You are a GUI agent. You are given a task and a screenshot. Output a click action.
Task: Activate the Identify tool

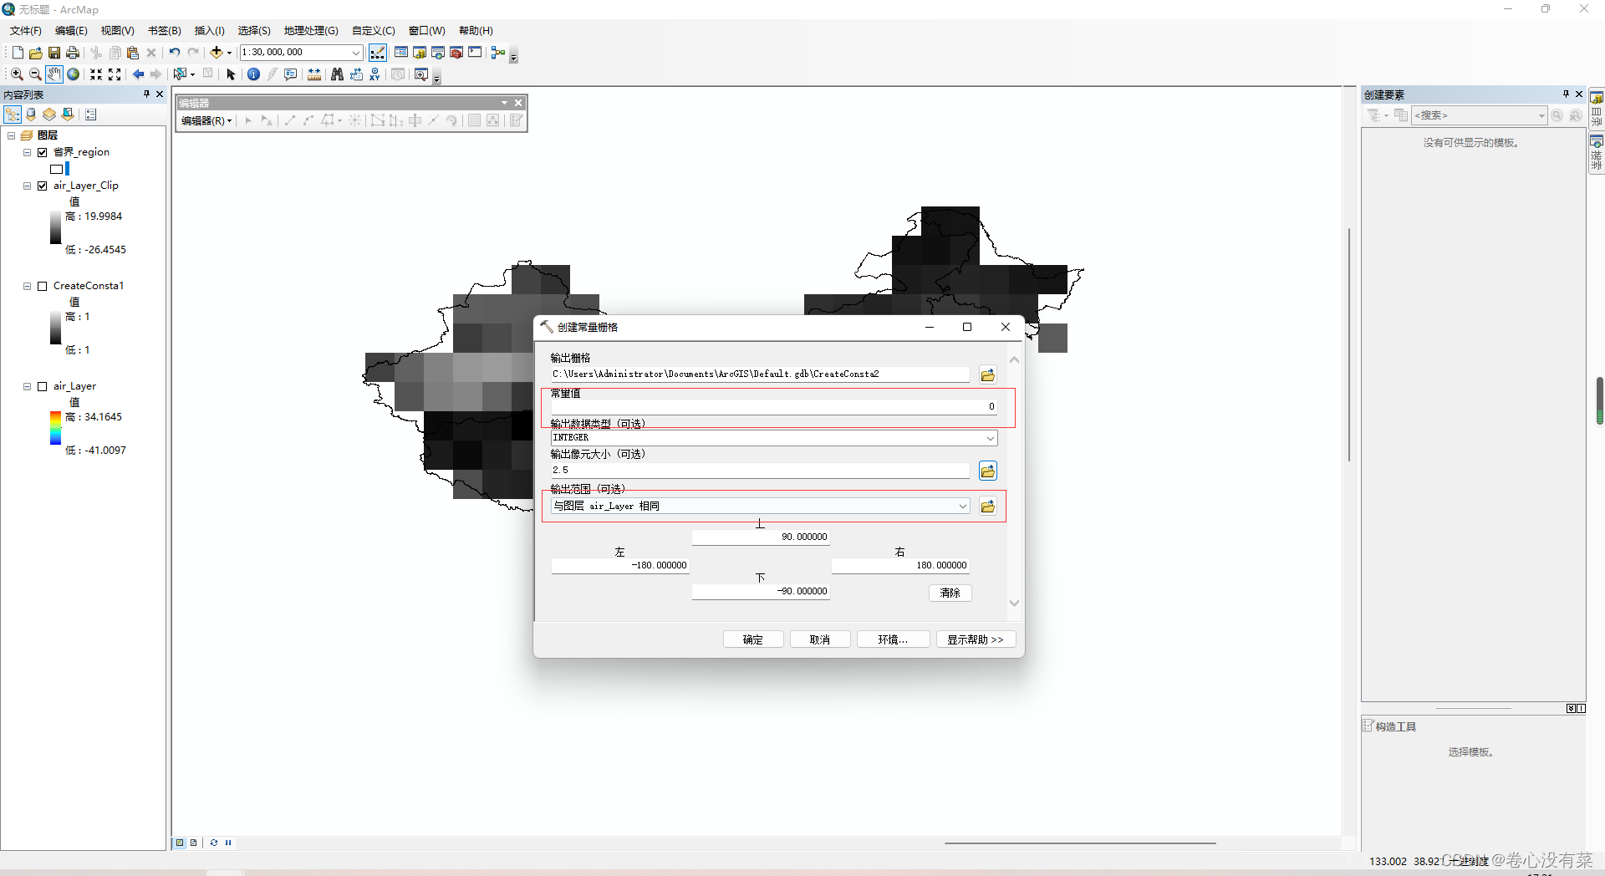tap(253, 74)
